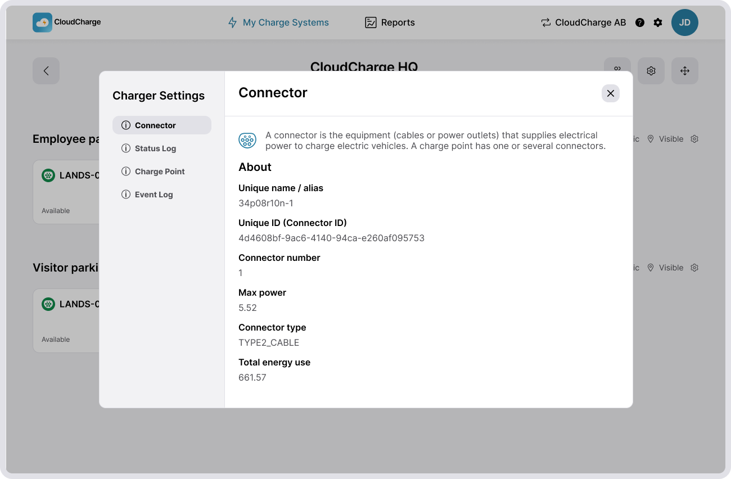Screen dimensions: 731x479
Task: Close the Connector dialog
Action: coord(611,93)
